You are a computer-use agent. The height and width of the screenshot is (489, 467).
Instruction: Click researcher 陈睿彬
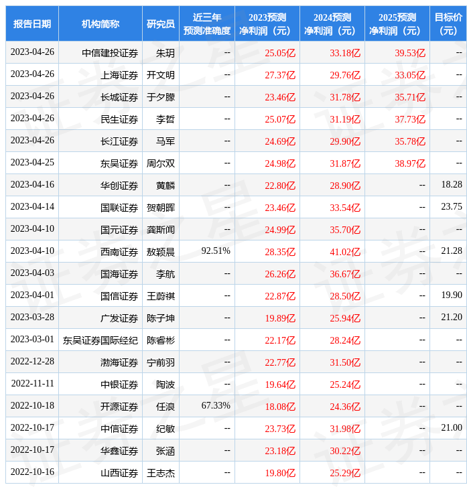pyautogui.click(x=161, y=340)
